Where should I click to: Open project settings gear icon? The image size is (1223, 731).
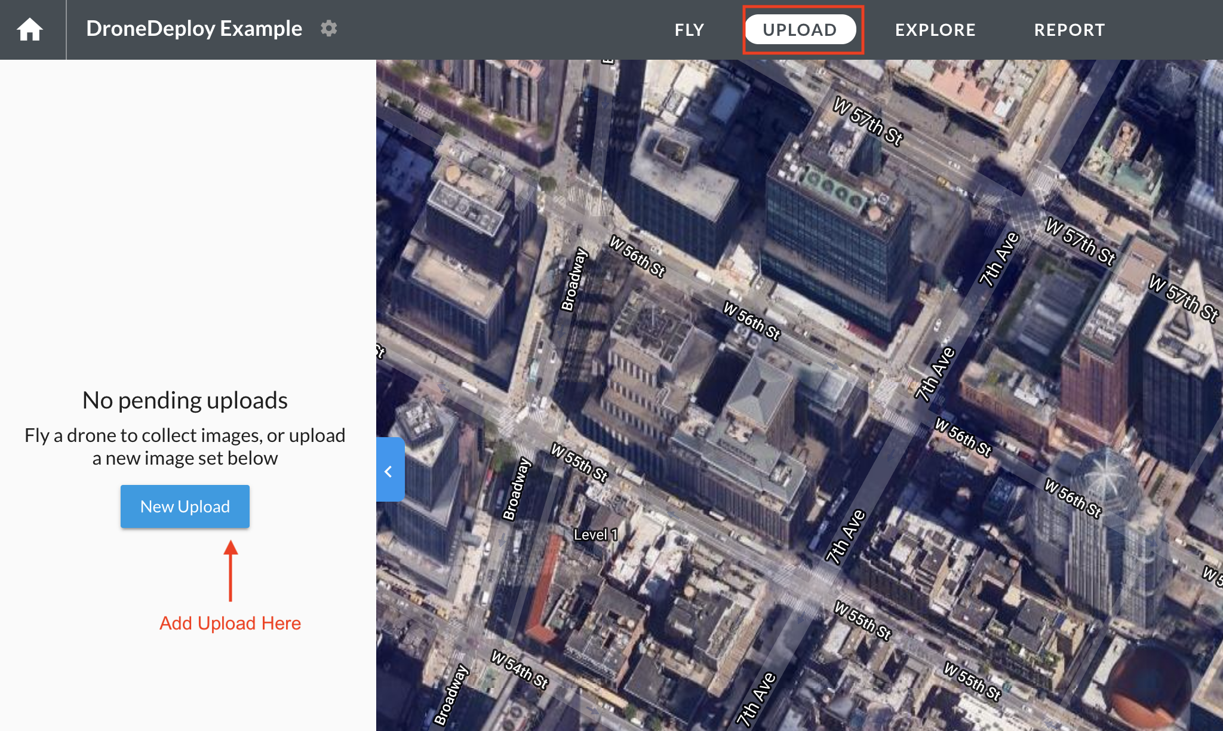click(x=328, y=28)
